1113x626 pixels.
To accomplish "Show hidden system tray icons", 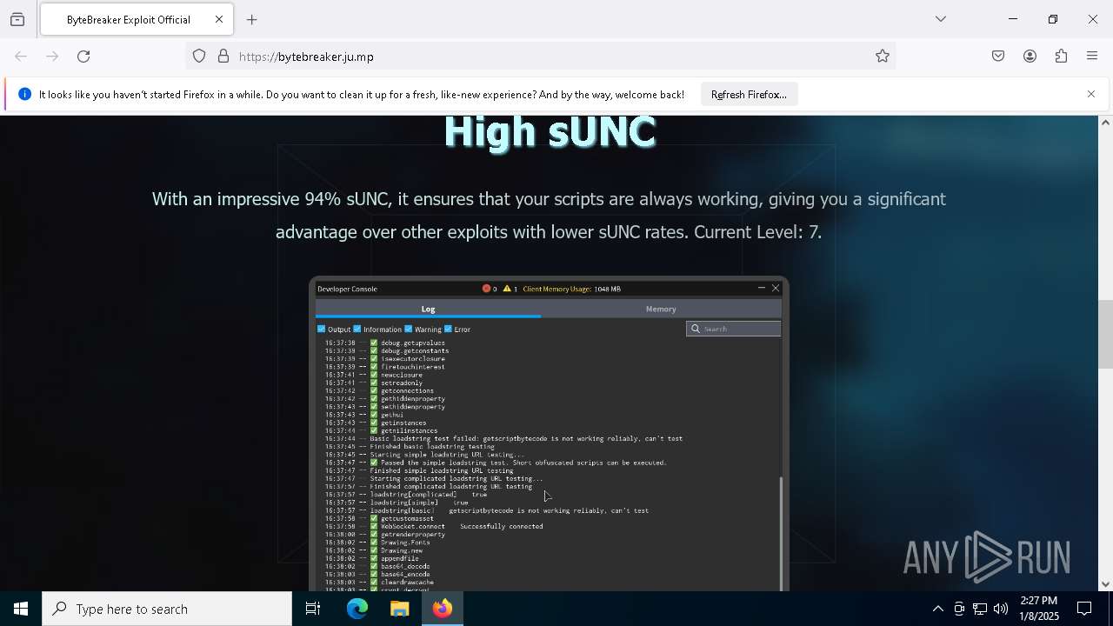I will click(937, 609).
